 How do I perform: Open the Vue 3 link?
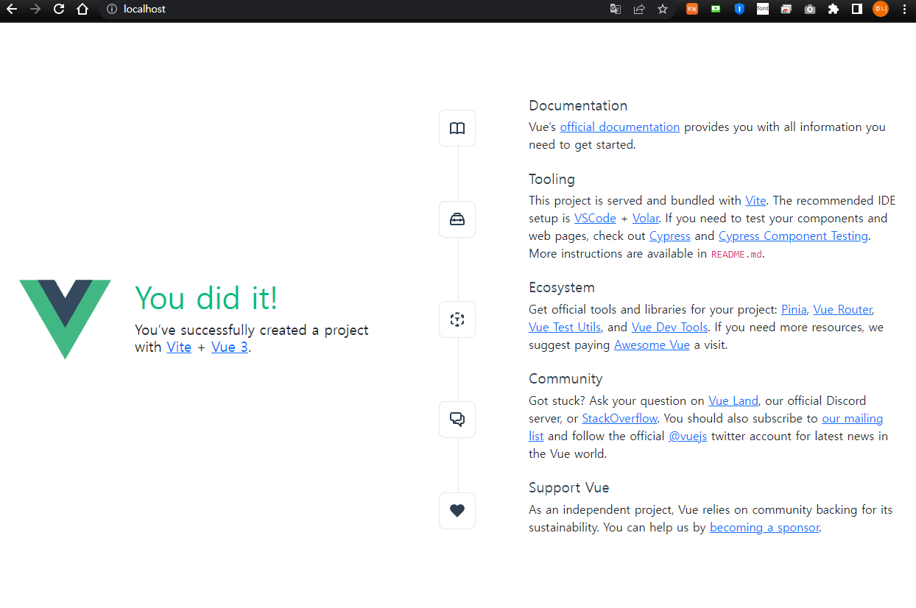[x=230, y=347]
